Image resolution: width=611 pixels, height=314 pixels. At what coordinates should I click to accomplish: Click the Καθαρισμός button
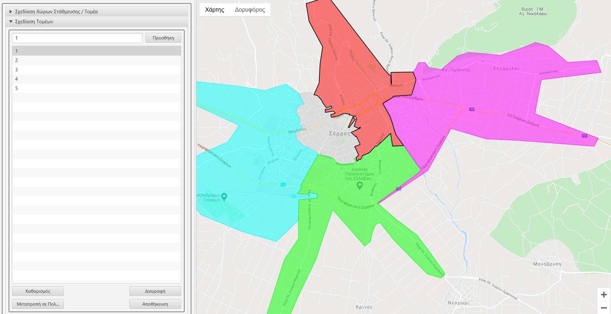[x=37, y=291]
